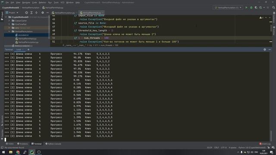
Task: Open the VerticalPermutation run configuration dropdown
Action: click(x=228, y=8)
